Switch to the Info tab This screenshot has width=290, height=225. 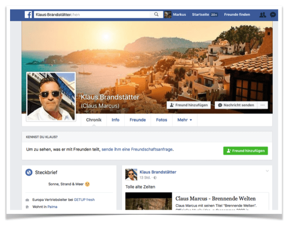click(x=116, y=120)
